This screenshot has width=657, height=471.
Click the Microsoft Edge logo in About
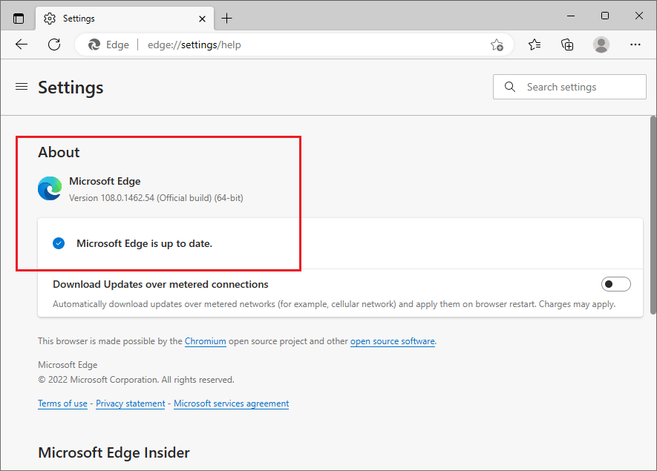tap(49, 188)
